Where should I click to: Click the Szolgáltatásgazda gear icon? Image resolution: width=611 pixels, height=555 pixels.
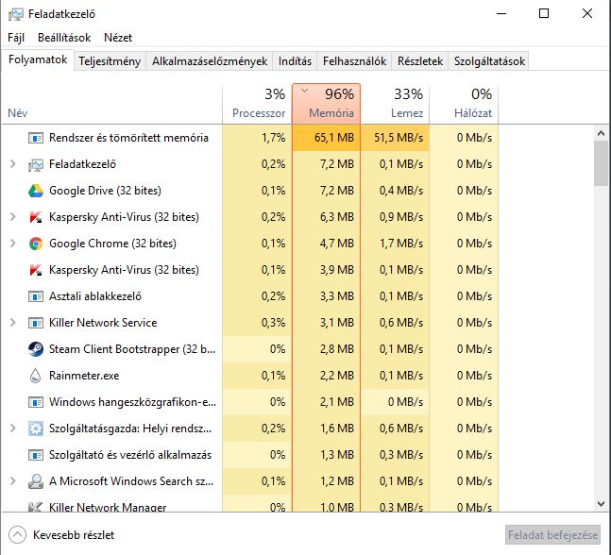point(36,429)
